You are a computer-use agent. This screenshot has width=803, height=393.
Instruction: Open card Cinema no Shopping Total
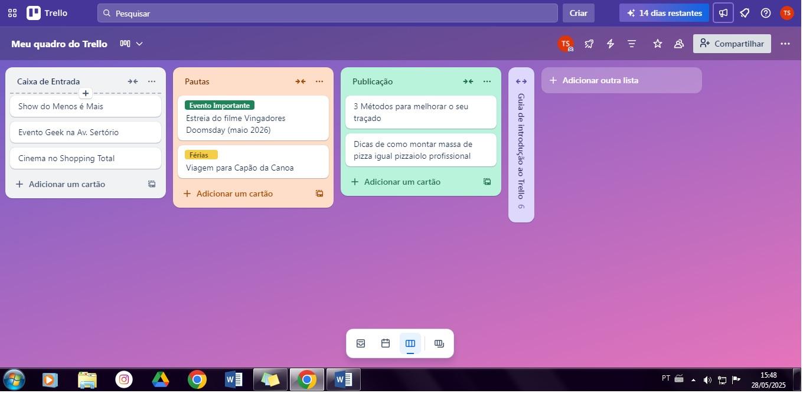86,158
